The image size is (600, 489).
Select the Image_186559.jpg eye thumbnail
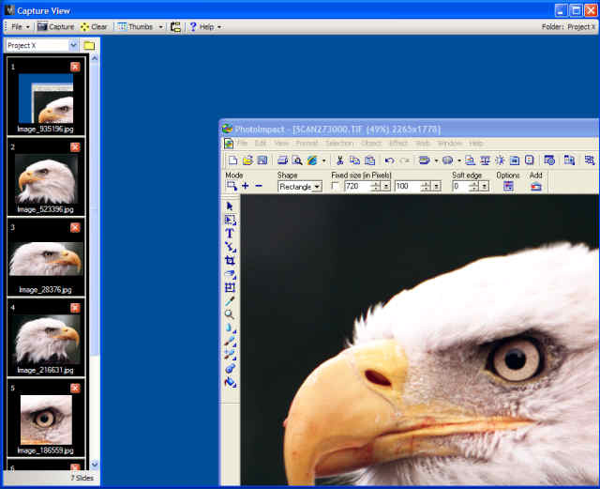(46, 420)
